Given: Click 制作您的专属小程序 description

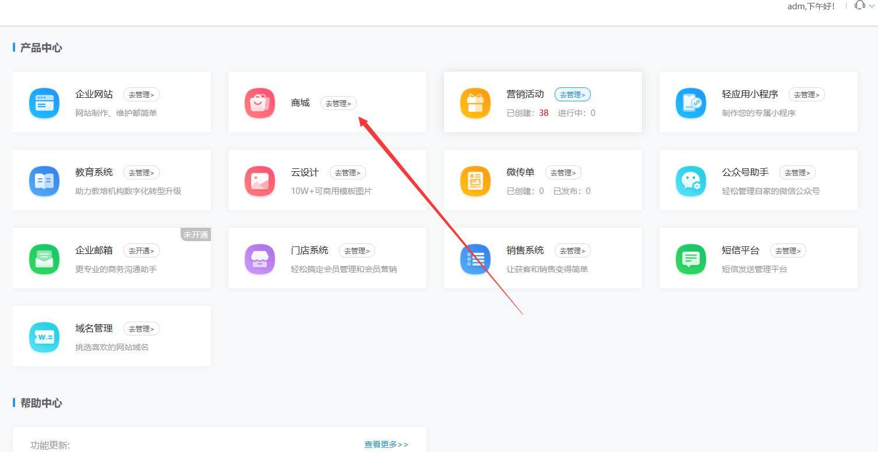Looking at the screenshot, I should [x=759, y=113].
